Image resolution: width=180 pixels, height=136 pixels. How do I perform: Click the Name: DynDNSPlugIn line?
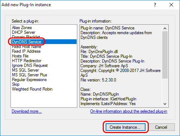100,94
